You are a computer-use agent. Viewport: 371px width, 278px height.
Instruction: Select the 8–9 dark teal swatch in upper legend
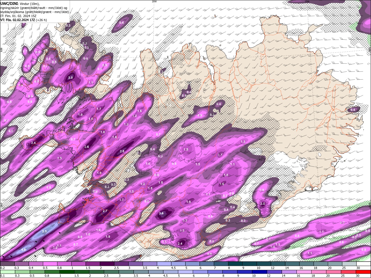(x=235, y=264)
